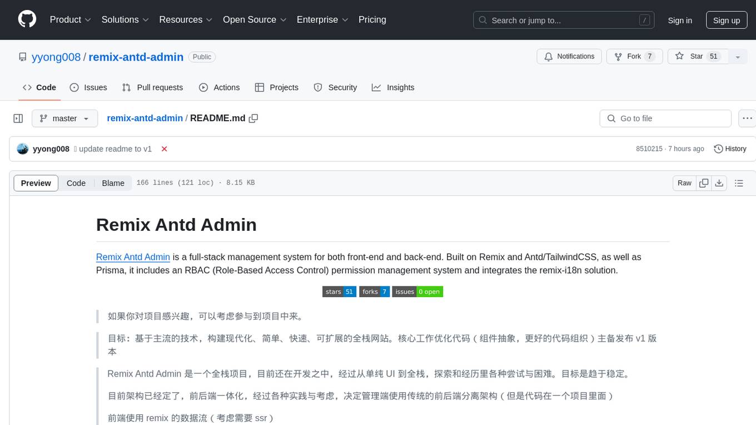Copy the README.md file path
The image size is (756, 425).
tap(253, 118)
